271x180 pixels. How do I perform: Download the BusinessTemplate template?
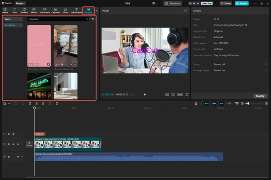click(75, 64)
